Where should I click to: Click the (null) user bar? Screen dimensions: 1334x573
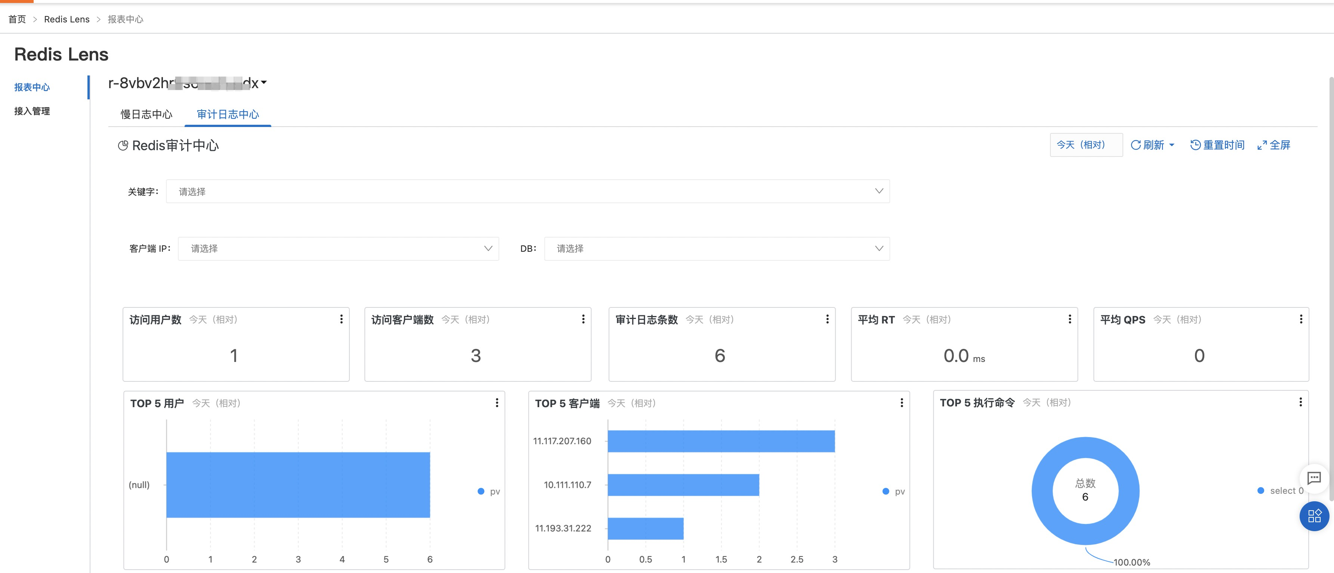298,485
